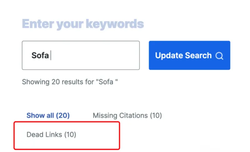Click the word "Update" on the blue button
250x152 pixels.
point(169,56)
